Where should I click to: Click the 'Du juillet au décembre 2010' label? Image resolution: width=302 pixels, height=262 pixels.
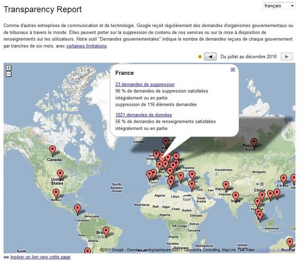tap(249, 57)
